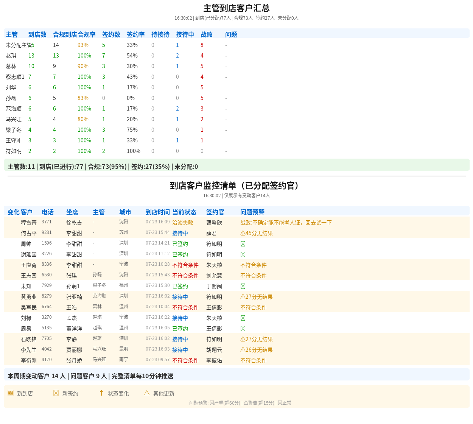Click the 93% compliance rate value

point(83,45)
